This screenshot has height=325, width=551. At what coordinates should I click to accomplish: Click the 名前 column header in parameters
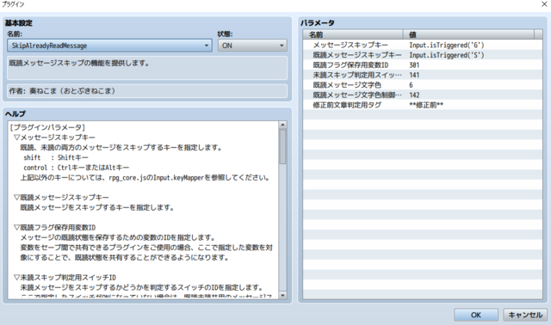point(353,34)
